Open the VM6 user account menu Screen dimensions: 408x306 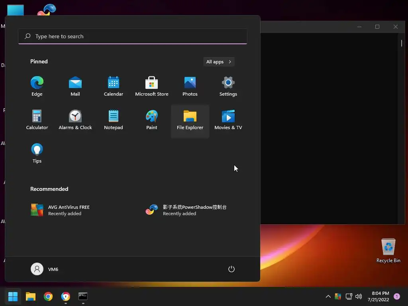pyautogui.click(x=45, y=269)
